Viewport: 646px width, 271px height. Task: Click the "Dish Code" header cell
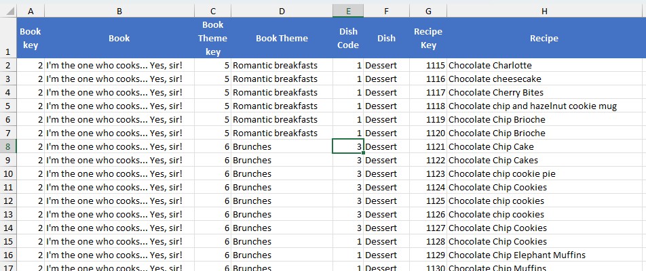tap(348, 39)
